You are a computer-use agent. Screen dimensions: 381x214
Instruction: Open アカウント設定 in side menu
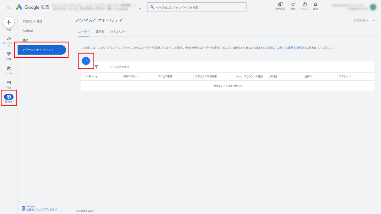point(32,21)
